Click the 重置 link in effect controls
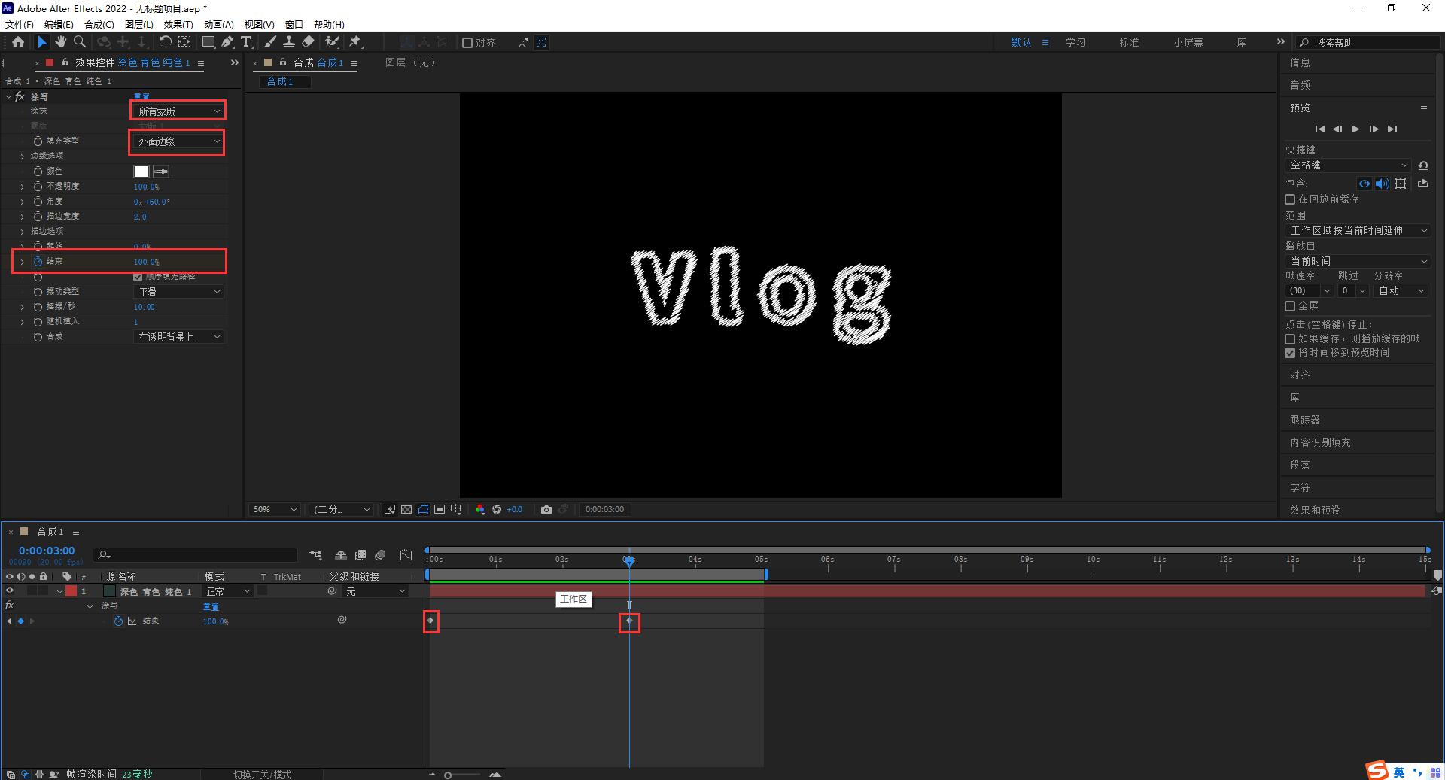The height and width of the screenshot is (780, 1445). (141, 97)
